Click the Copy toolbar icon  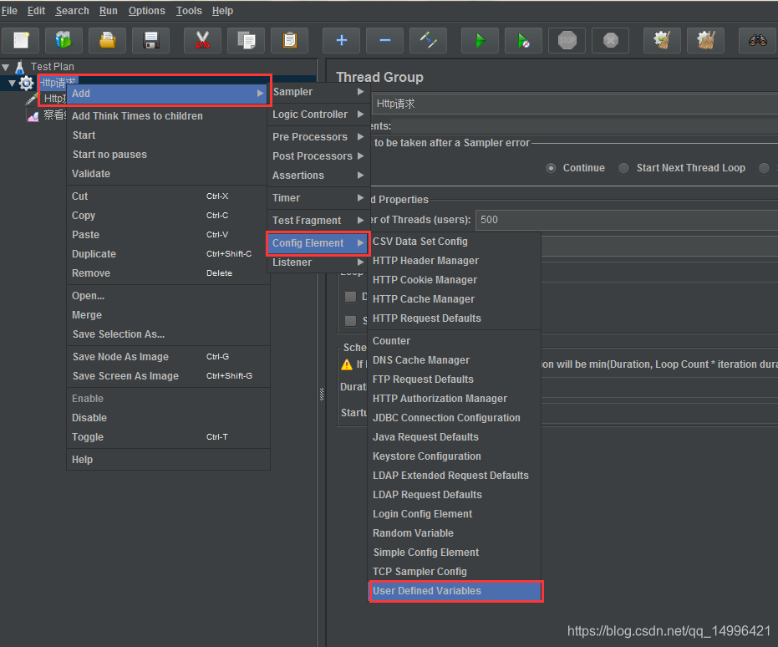coord(246,40)
